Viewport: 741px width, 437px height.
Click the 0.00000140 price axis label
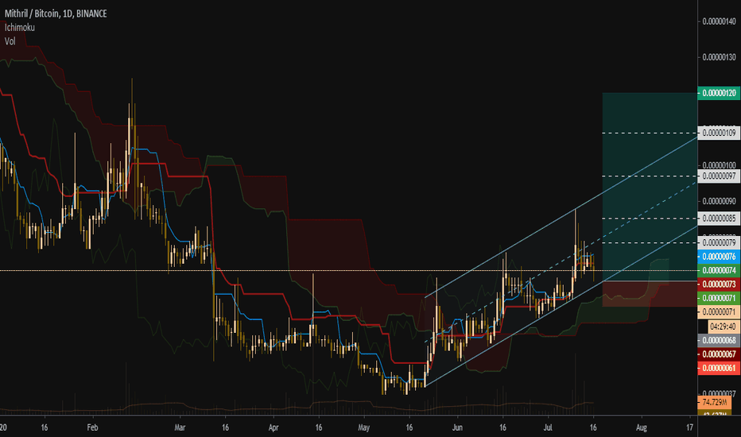click(719, 21)
